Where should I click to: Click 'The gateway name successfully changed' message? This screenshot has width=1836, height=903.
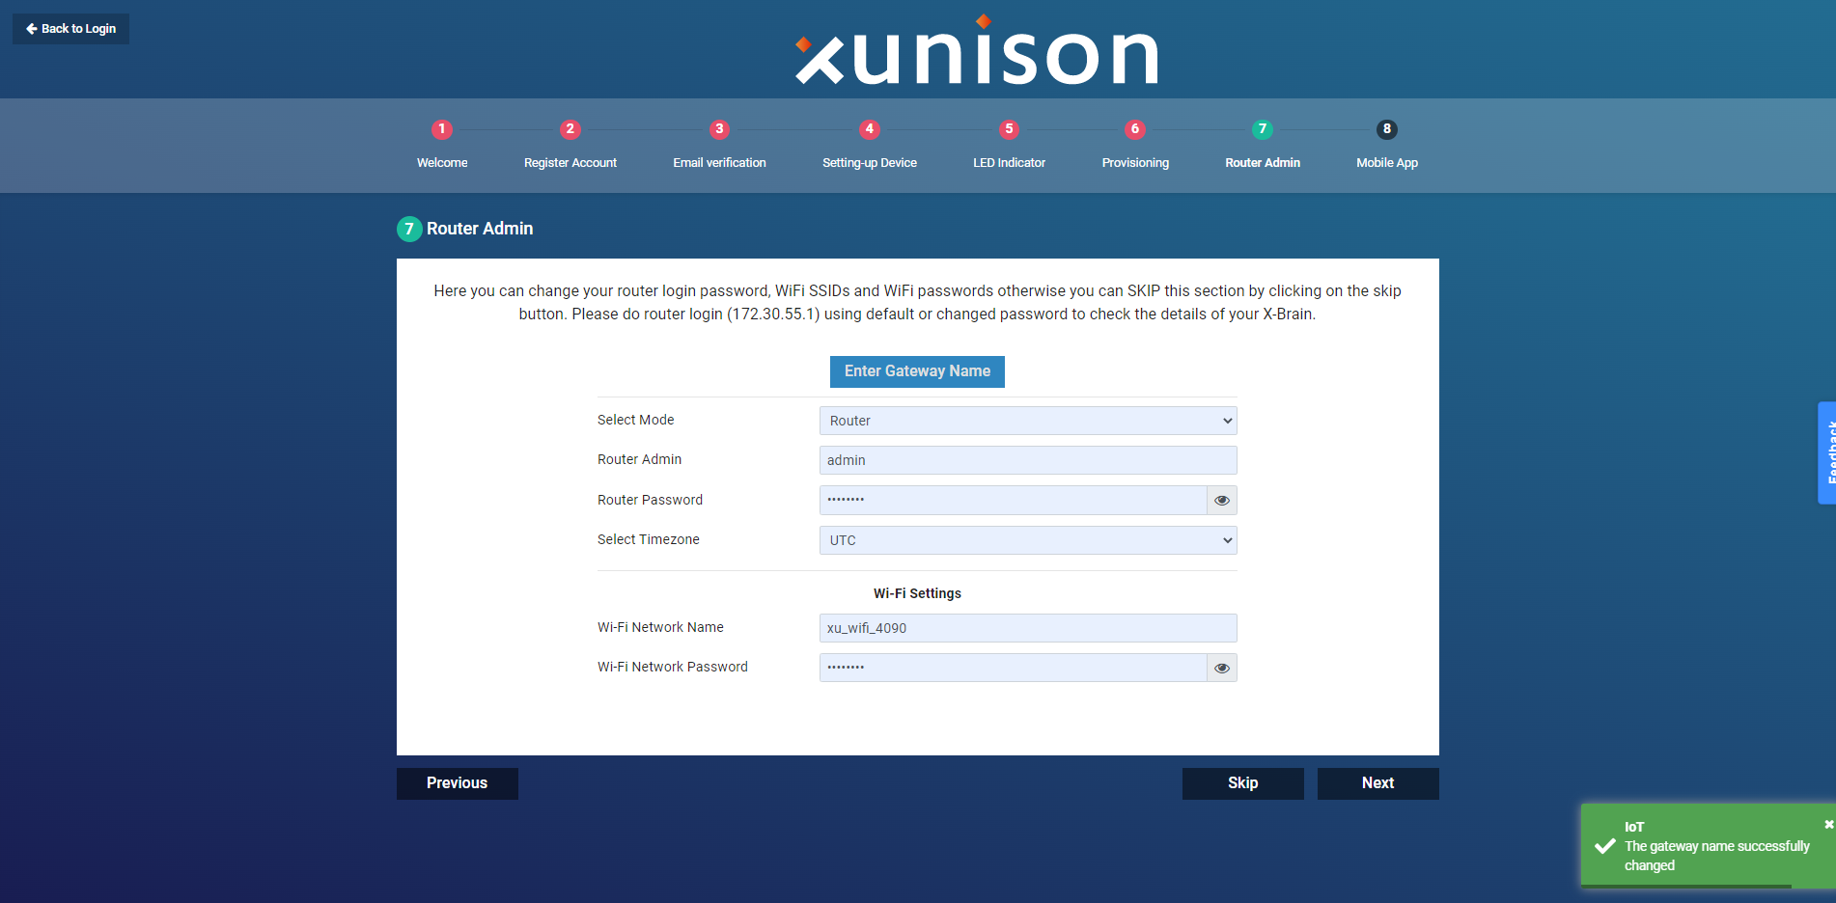tap(1717, 856)
